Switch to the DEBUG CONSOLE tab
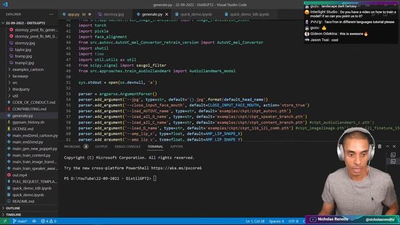Viewport: 400px width, 225px height. pos(127,147)
